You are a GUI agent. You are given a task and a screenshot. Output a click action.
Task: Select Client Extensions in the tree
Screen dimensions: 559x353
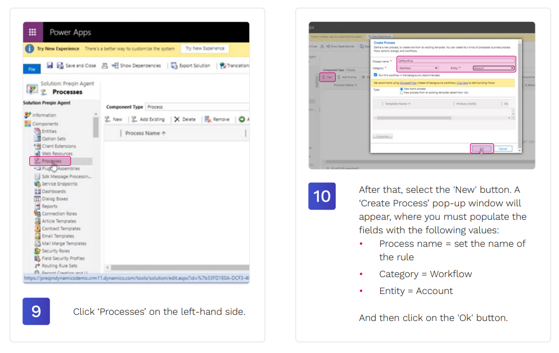pos(55,146)
